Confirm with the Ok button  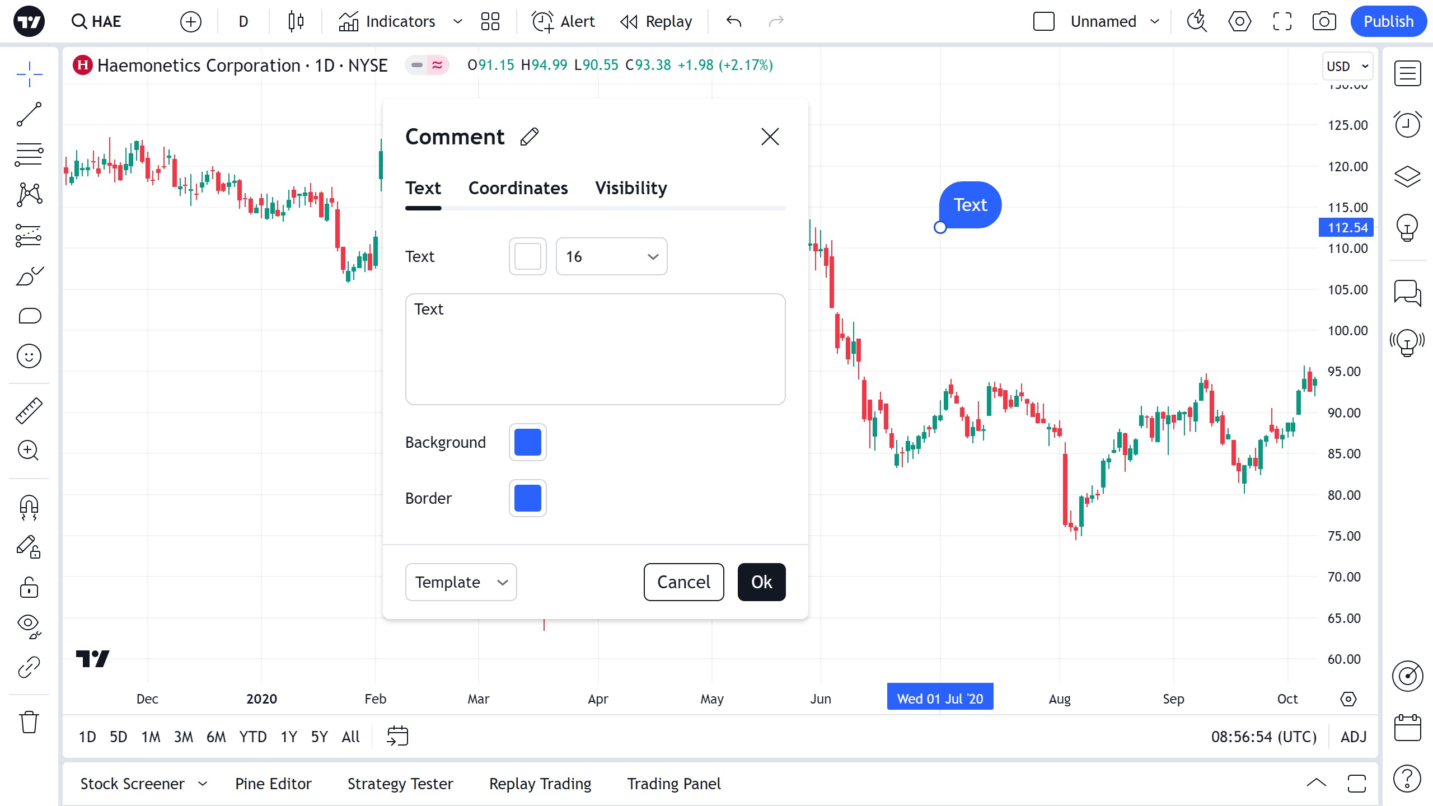click(761, 582)
